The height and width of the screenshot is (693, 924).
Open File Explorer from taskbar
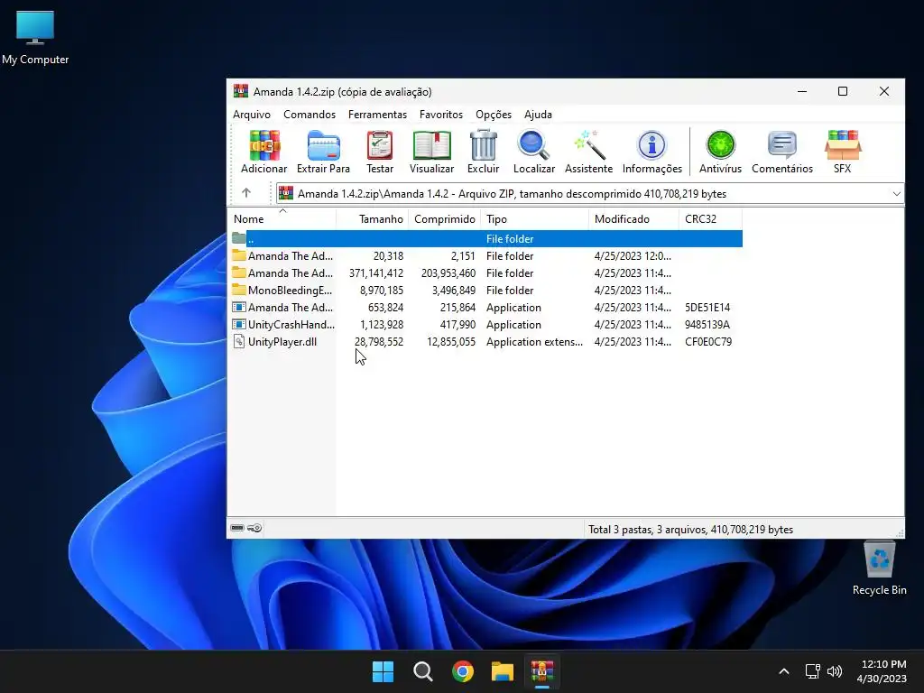tap(503, 671)
